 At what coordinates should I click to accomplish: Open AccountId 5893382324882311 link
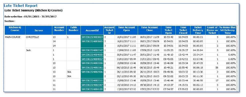[x=92, y=81]
